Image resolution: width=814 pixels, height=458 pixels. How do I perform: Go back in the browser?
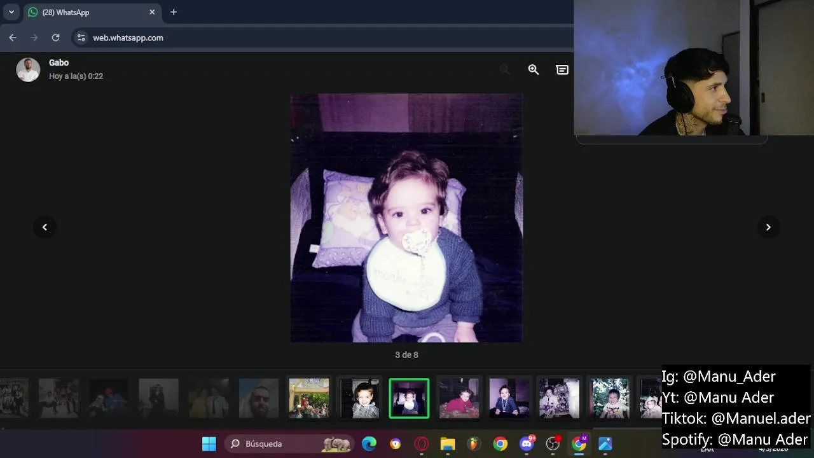pyautogui.click(x=13, y=38)
